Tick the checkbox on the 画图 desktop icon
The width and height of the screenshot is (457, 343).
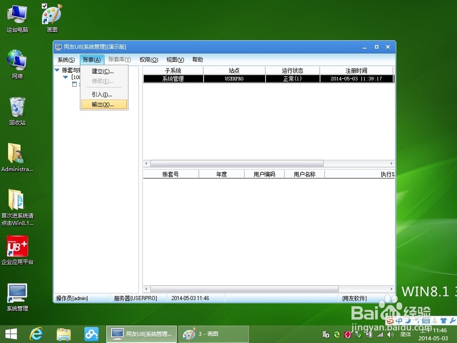(44, 6)
